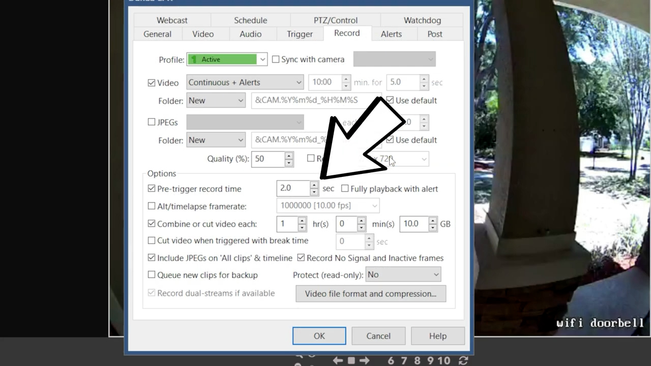Select number 8 in the bottom bar
The image size is (651, 366).
(417, 360)
